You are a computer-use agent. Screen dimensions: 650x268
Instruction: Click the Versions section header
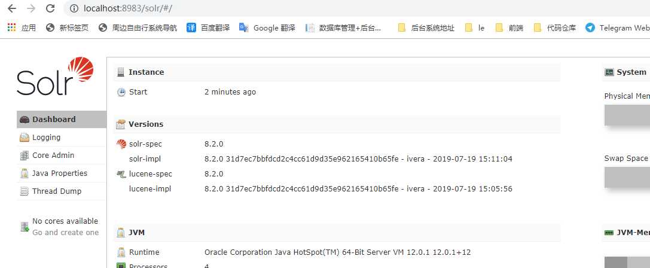[337, 124]
